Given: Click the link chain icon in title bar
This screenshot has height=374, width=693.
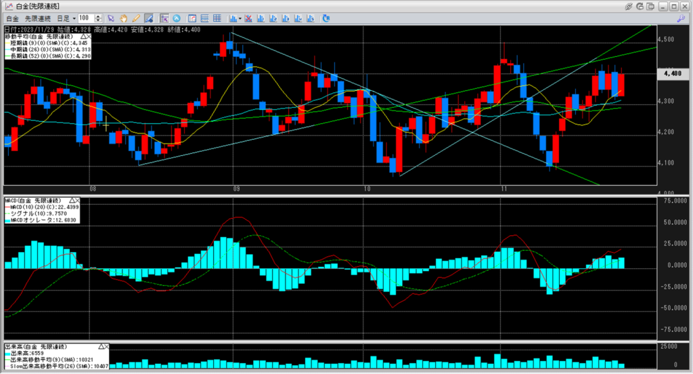Looking at the screenshot, I should coord(629,6).
